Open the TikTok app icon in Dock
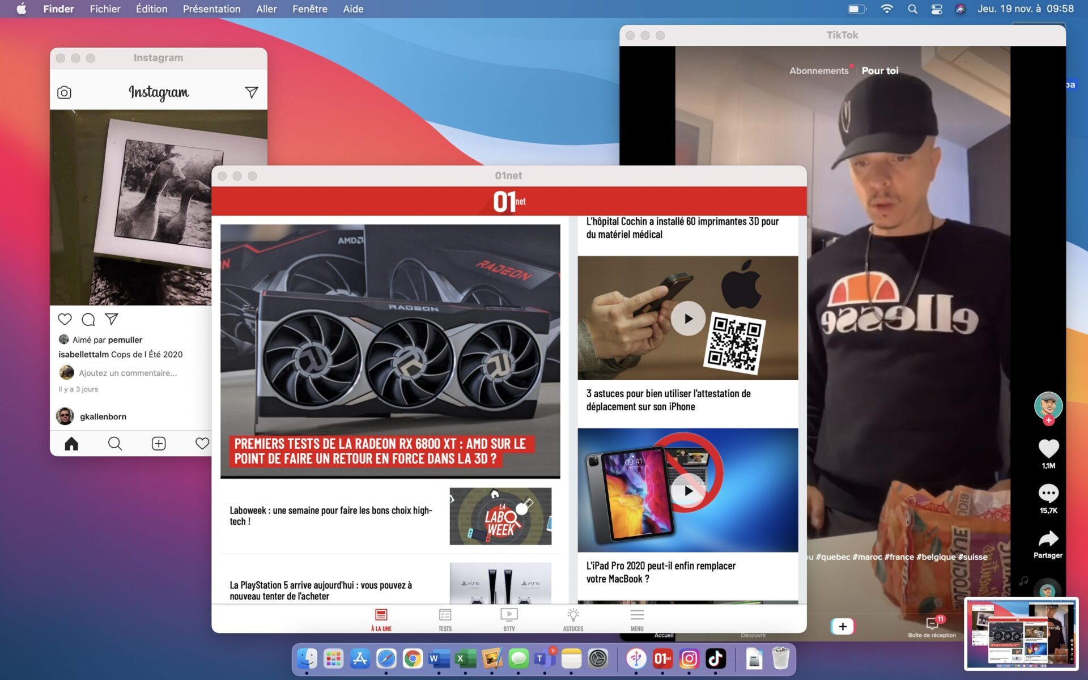 point(716,658)
